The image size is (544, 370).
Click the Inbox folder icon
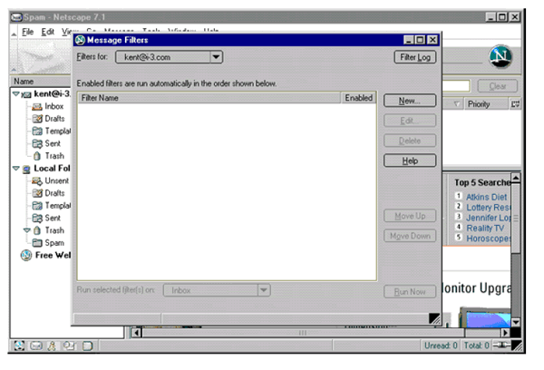tap(37, 107)
